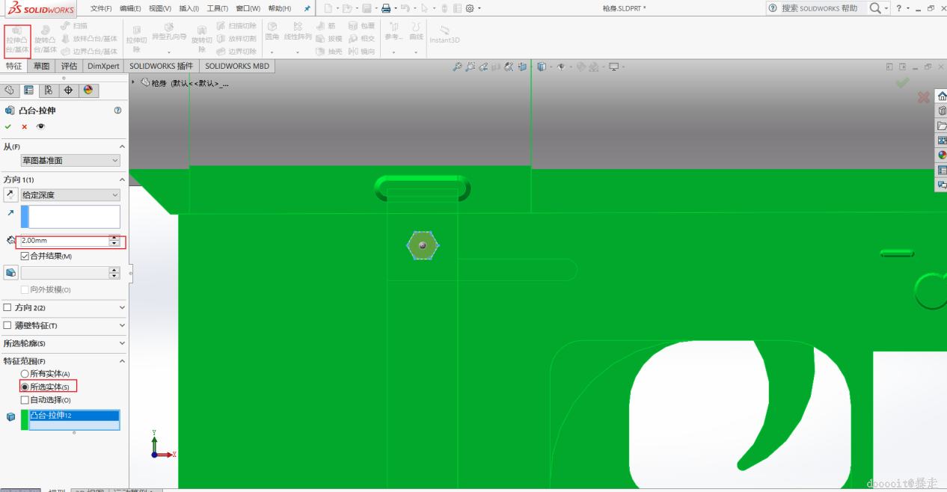Open the SOLIDWORKS options gear icon
Image resolution: width=947 pixels, height=492 pixels.
tap(470, 8)
